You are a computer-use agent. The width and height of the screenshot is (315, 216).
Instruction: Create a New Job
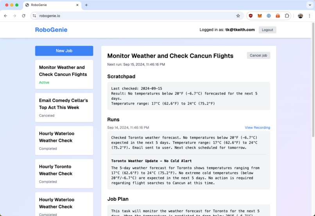point(64,51)
